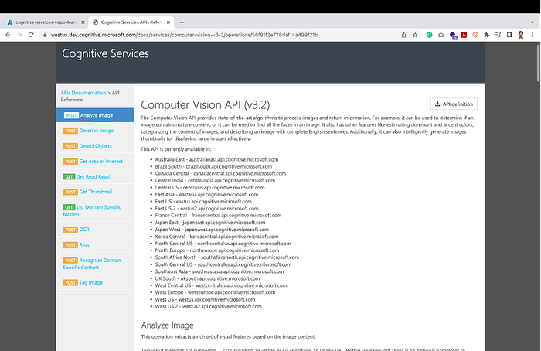Reload the page with the refresh icon
Viewport: 541px width, 351px height.
(x=31, y=35)
